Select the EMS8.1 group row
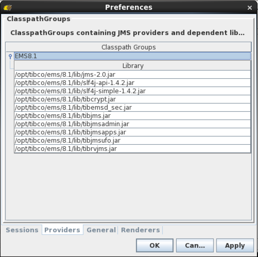The image size is (258, 257). (x=132, y=56)
